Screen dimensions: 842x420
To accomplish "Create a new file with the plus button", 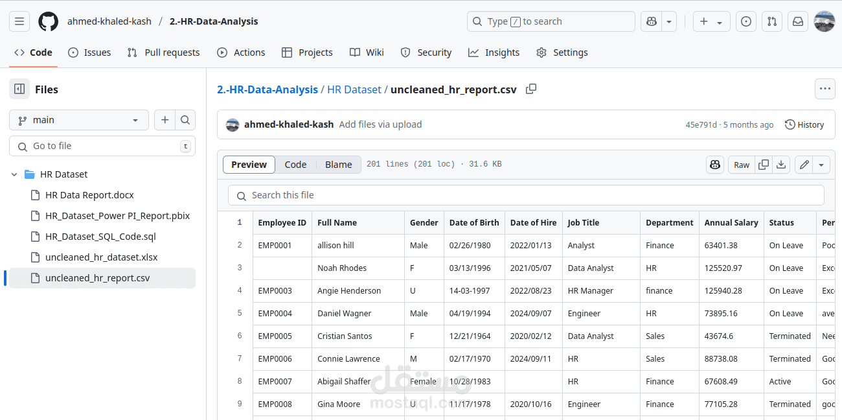I will pos(165,119).
